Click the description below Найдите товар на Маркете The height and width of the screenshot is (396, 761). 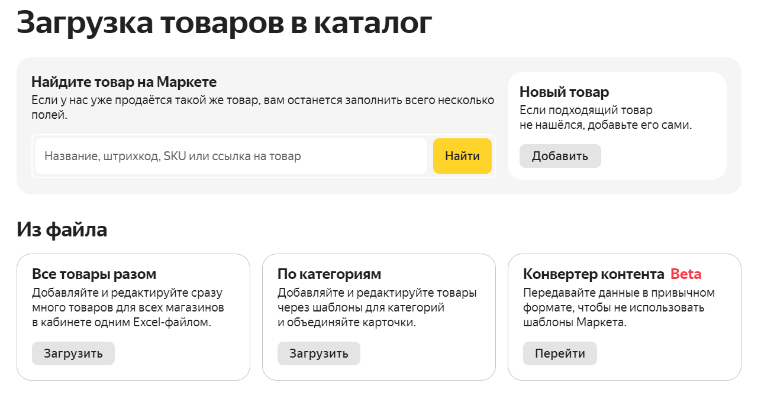pyautogui.click(x=262, y=107)
